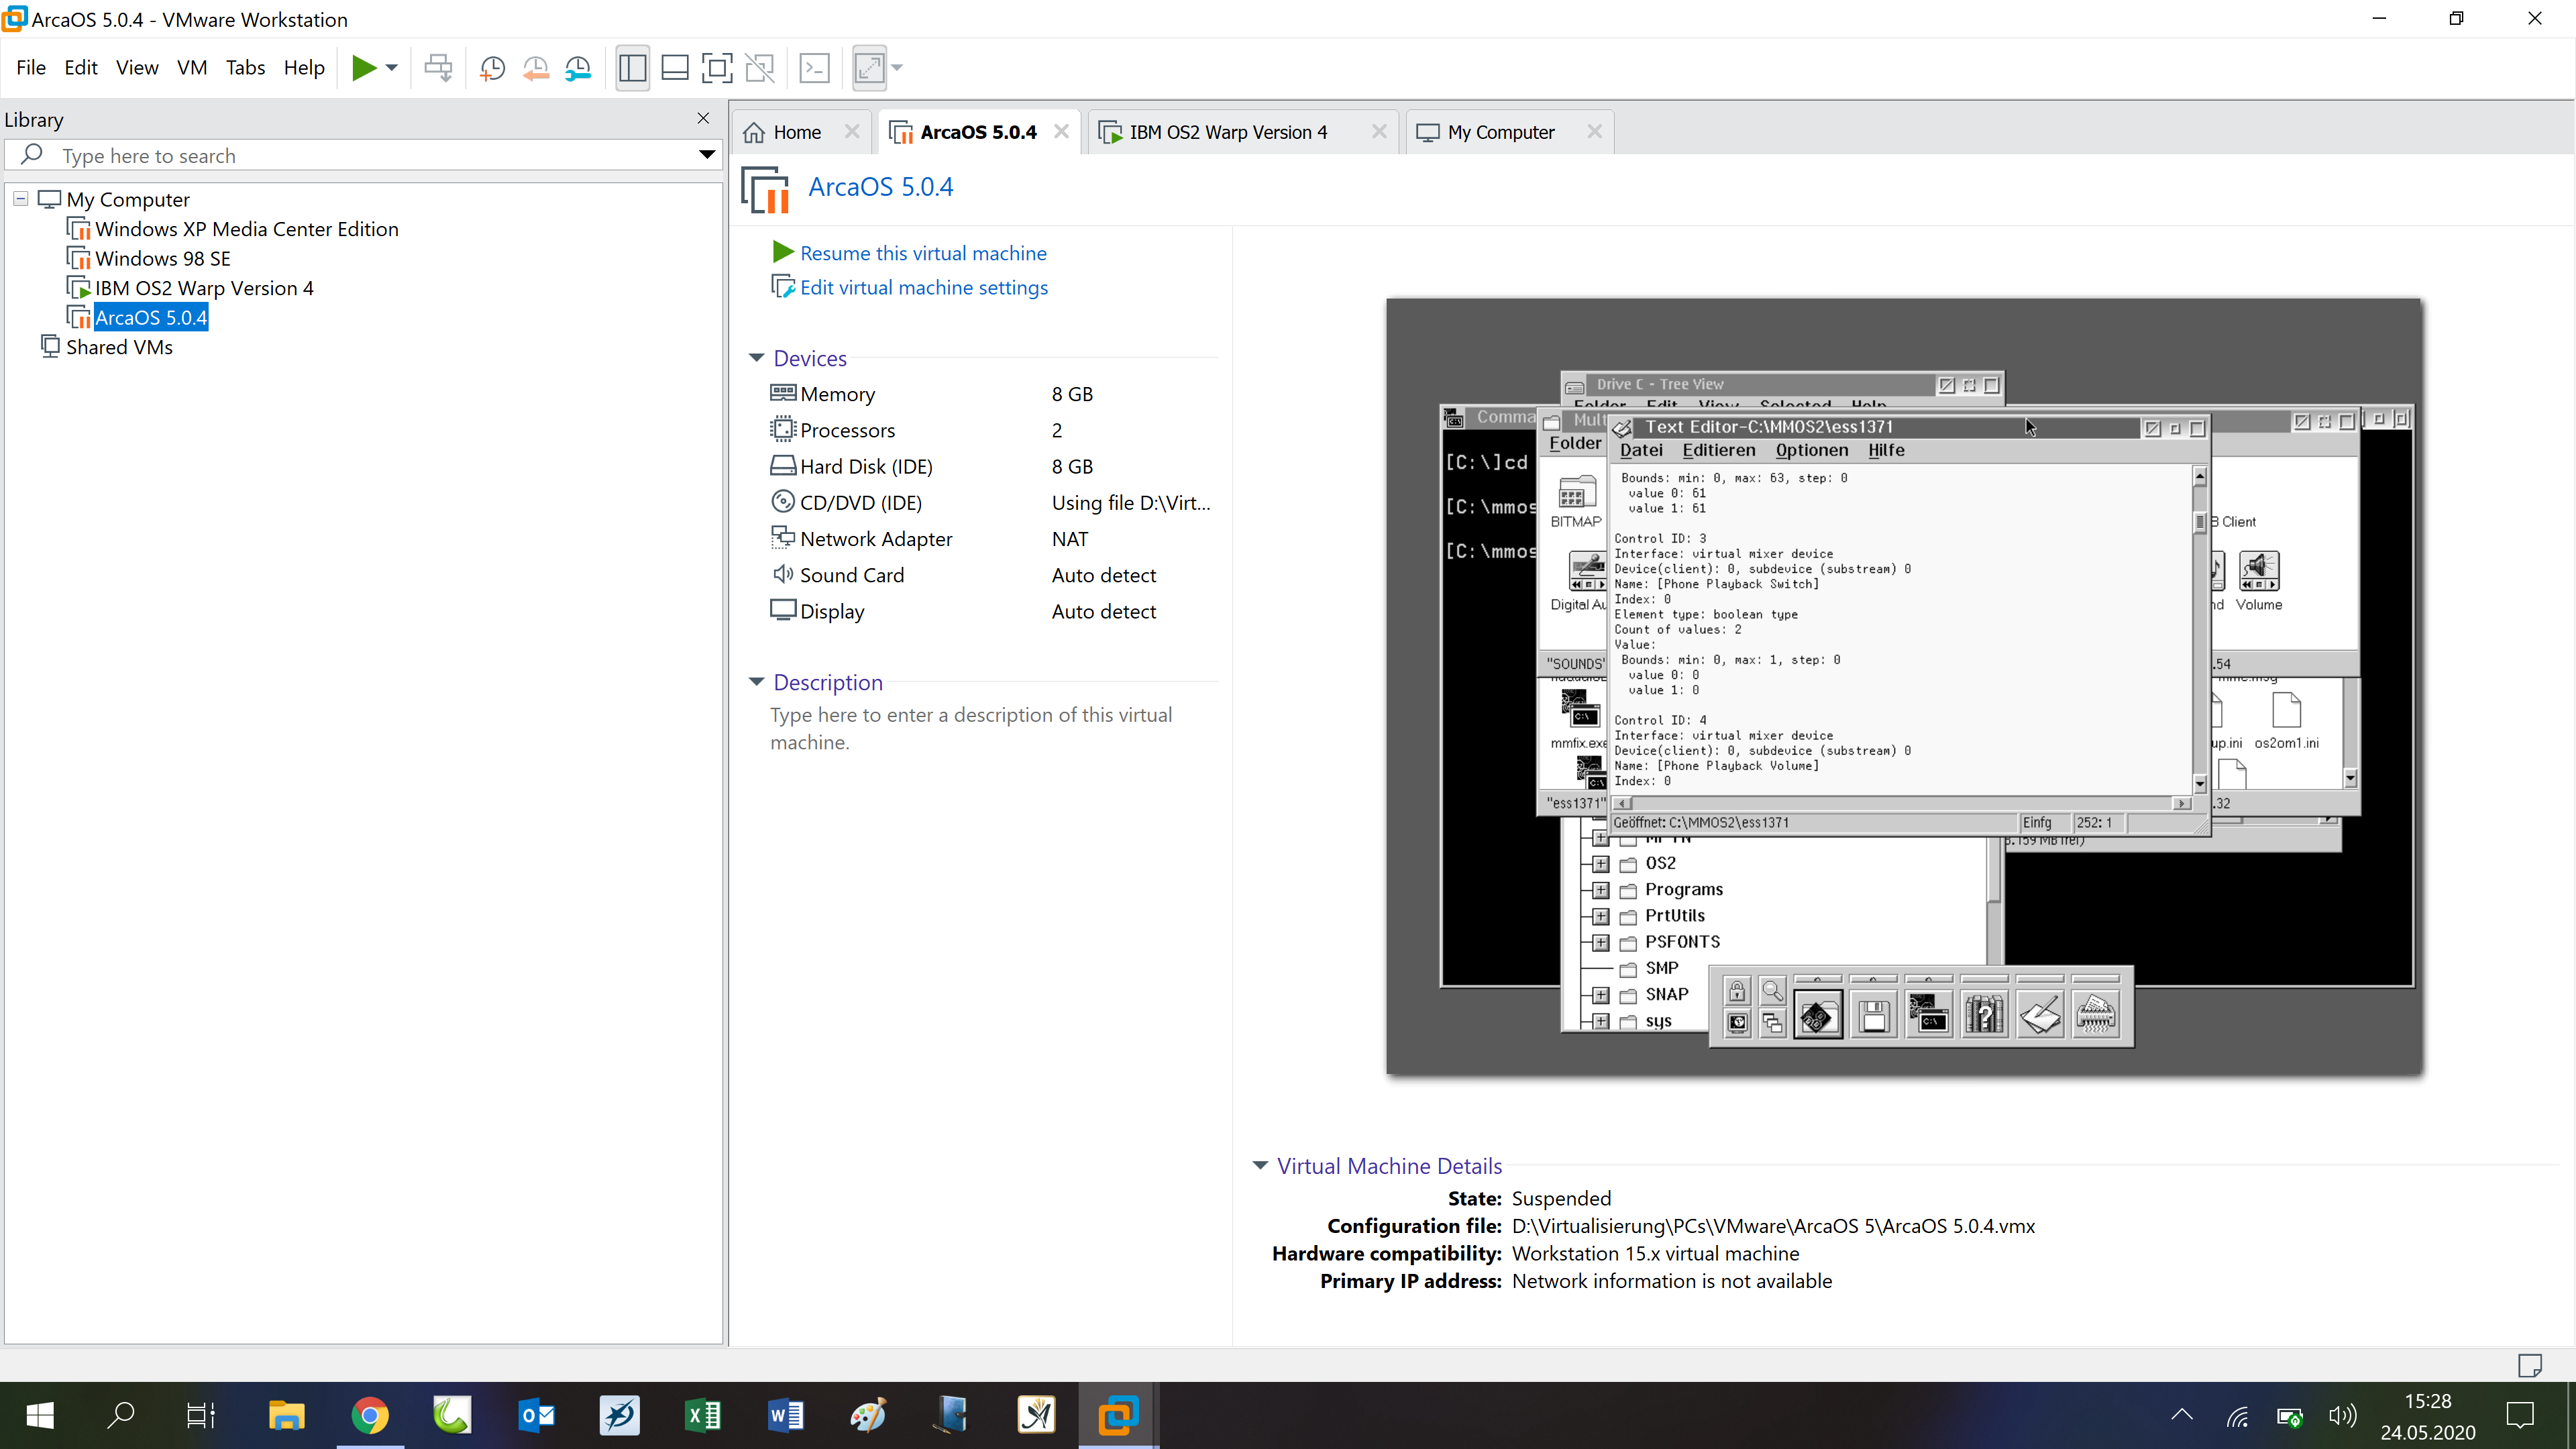Open the View menu
This screenshot has width=2576, height=1449.
point(137,67)
